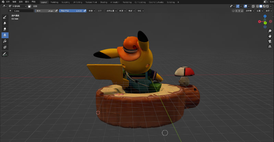Select the Clone stamp tool

(5, 35)
